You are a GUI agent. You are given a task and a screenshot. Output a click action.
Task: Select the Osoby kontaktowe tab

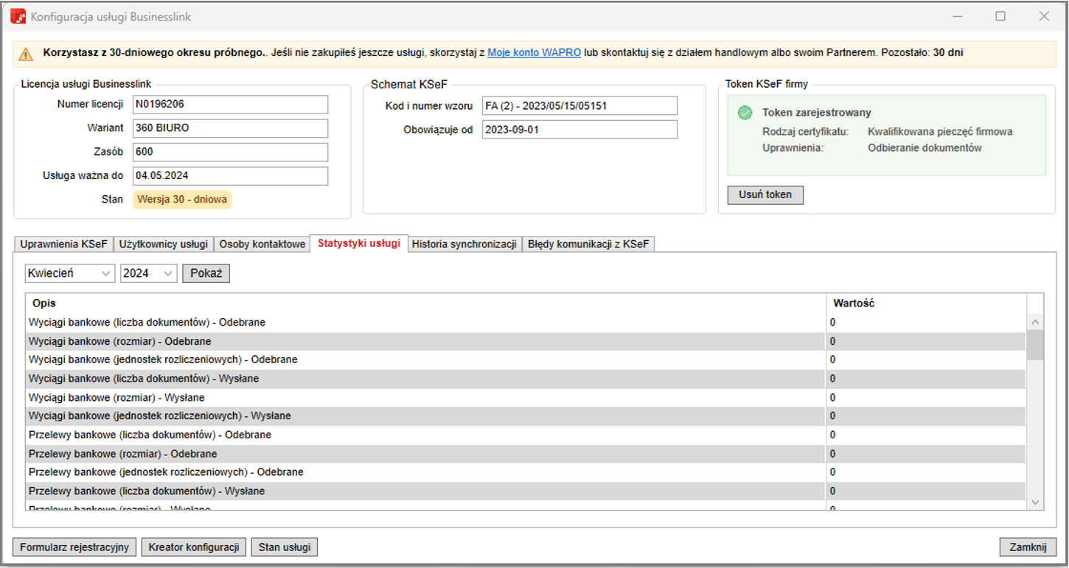pyautogui.click(x=262, y=244)
